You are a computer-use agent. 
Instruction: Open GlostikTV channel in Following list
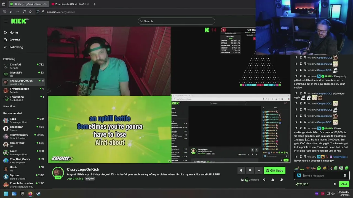[x=23, y=74]
